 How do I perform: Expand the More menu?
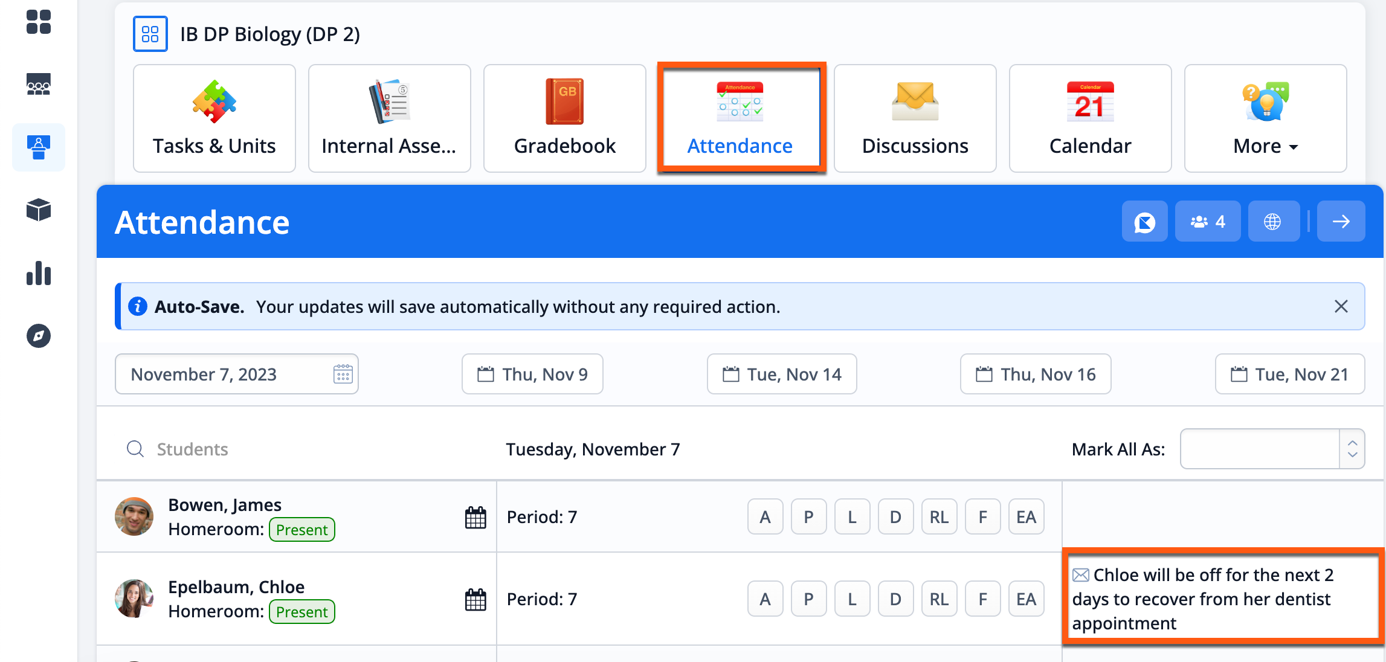[x=1265, y=118]
